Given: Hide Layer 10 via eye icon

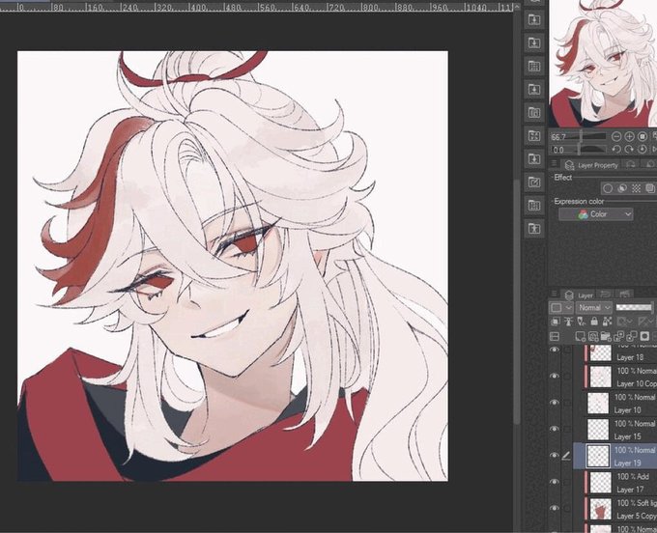Looking at the screenshot, I should coord(555,403).
